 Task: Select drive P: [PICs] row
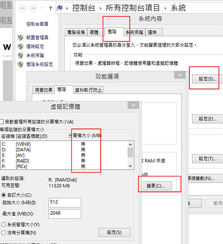pos(64,167)
